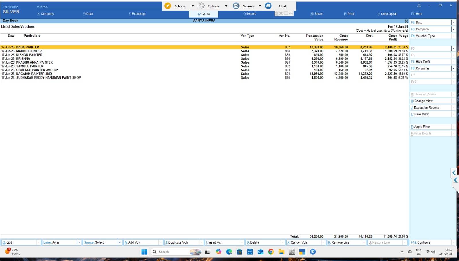Click the upper blue chevron at right edge
This screenshot has height=261, width=459.
click(x=454, y=172)
